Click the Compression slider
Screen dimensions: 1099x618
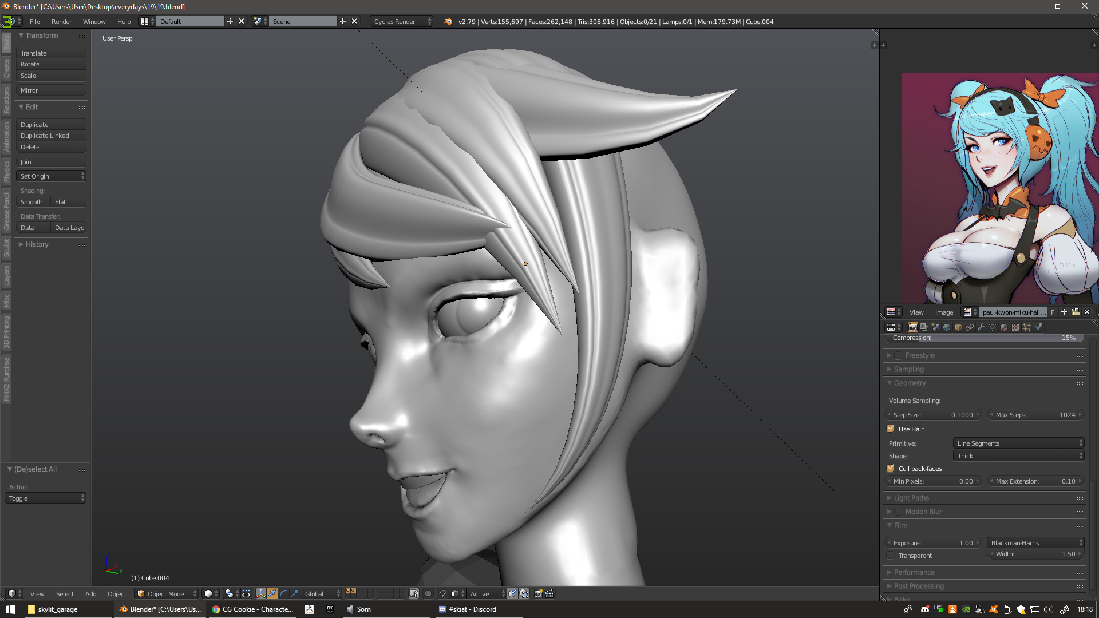pyautogui.click(x=983, y=338)
